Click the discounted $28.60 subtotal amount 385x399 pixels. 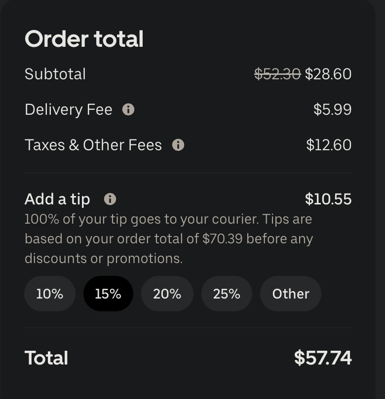328,74
